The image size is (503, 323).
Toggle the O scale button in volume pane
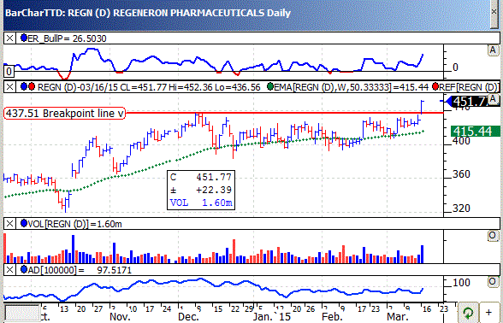coord(493,236)
